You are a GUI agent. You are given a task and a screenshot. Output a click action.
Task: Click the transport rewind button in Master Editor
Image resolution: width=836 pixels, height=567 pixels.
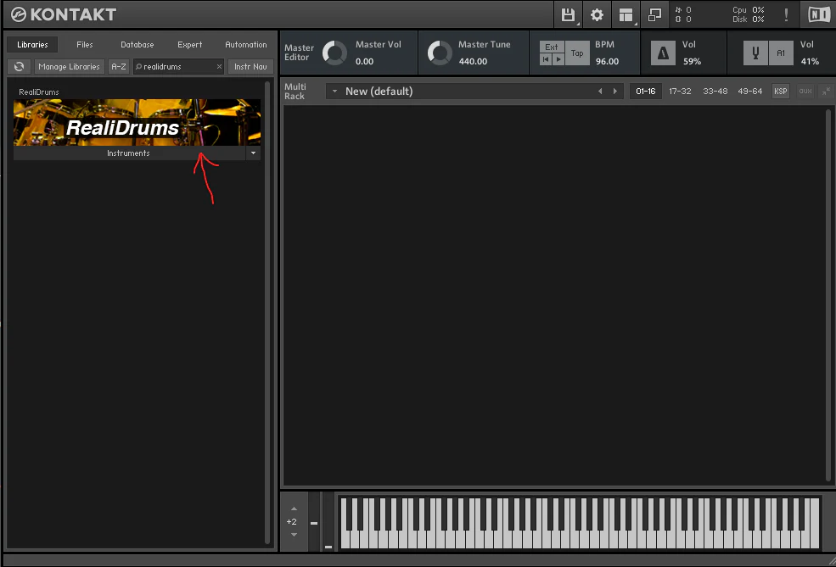(x=546, y=59)
